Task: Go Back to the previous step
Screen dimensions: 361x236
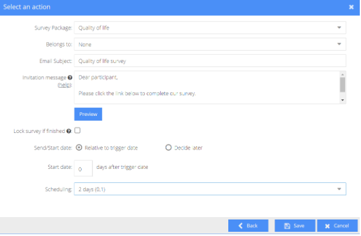Action: tap(248, 226)
